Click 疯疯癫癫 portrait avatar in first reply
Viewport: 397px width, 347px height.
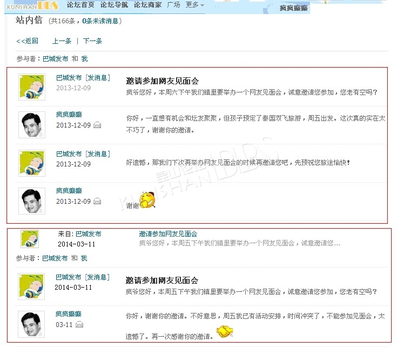tap(32, 125)
